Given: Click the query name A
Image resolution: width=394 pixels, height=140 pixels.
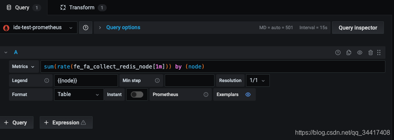Looking at the screenshot, I should 16,52.
